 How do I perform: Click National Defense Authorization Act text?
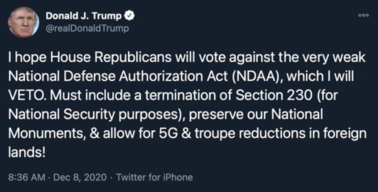point(117,75)
